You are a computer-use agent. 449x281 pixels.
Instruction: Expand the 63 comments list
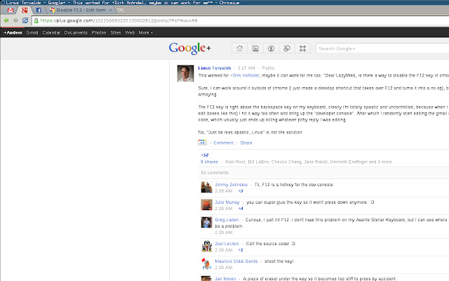click(x=215, y=173)
